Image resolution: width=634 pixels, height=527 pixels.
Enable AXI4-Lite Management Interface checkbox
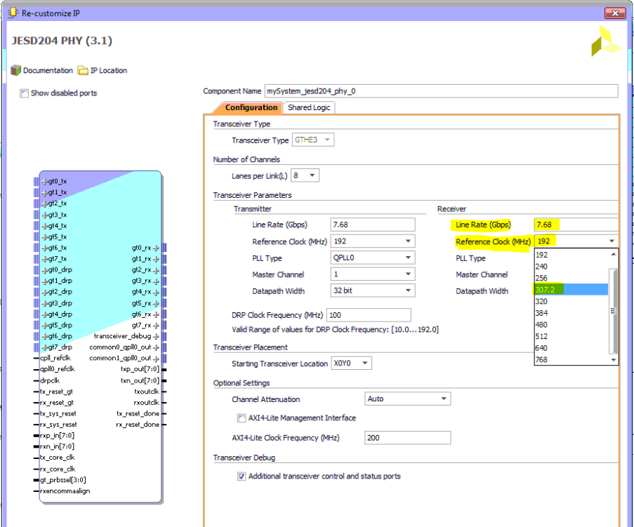(242, 418)
